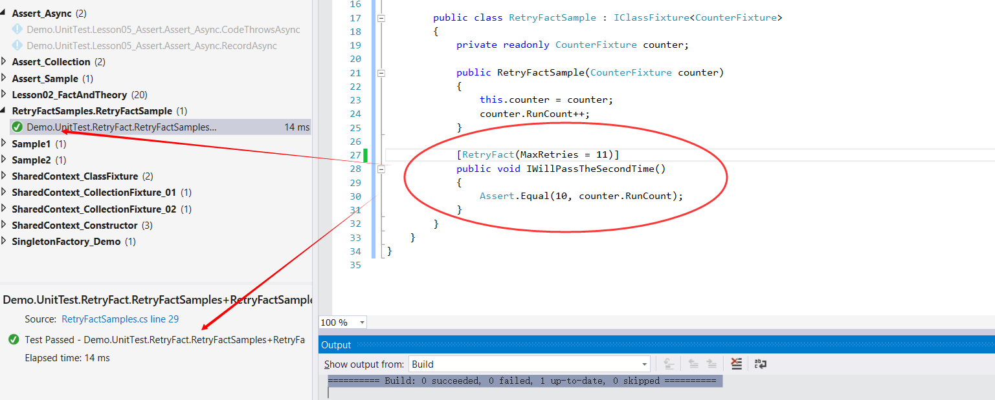The image size is (995, 400).
Task: Expand the Lesson02_FactAndTheory group
Action: [5, 94]
